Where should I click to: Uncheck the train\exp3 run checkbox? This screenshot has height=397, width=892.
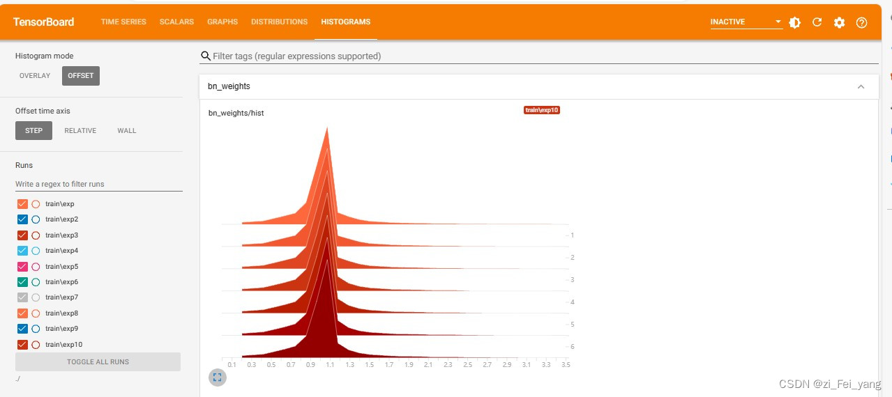[22, 235]
